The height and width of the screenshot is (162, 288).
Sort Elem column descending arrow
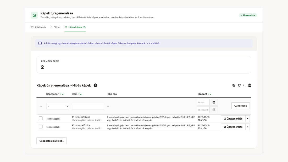pos(79,94)
